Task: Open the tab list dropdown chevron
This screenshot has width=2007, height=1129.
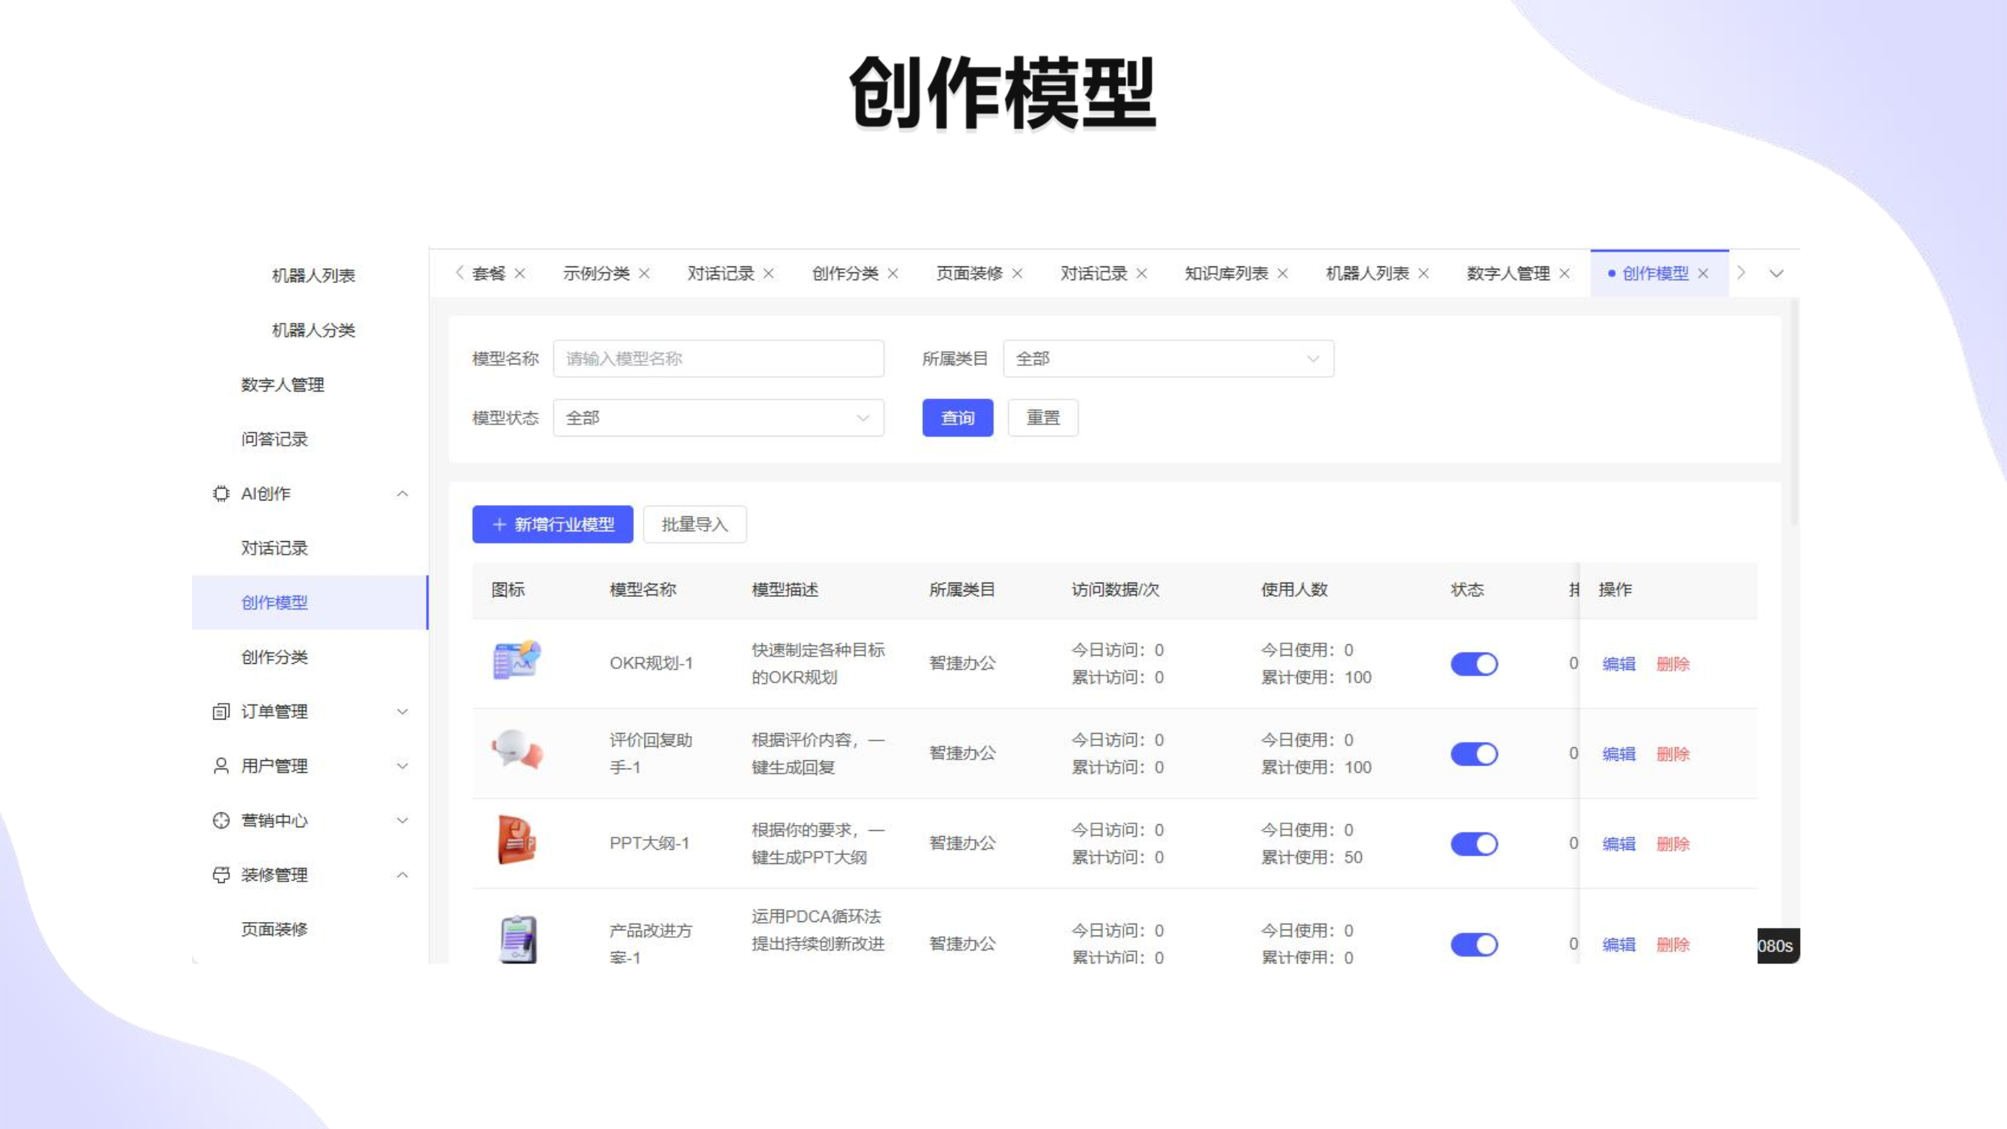Action: pyautogui.click(x=1776, y=273)
